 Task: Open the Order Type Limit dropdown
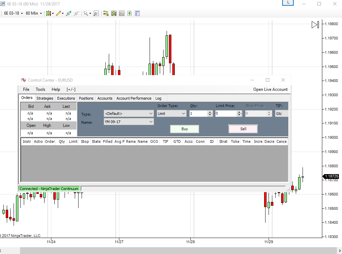point(171,114)
